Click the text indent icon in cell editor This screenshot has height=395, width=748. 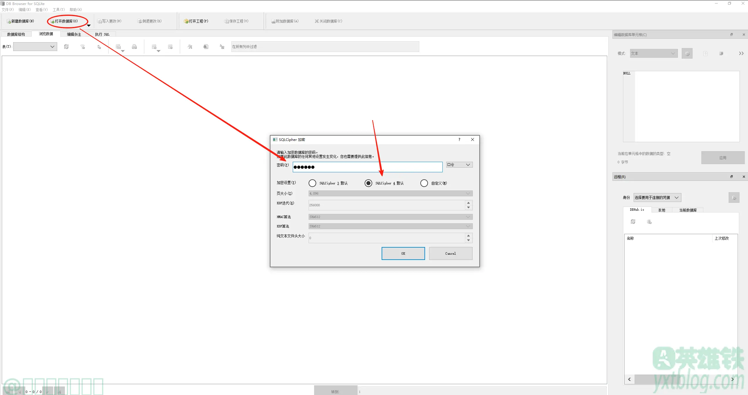(x=721, y=54)
